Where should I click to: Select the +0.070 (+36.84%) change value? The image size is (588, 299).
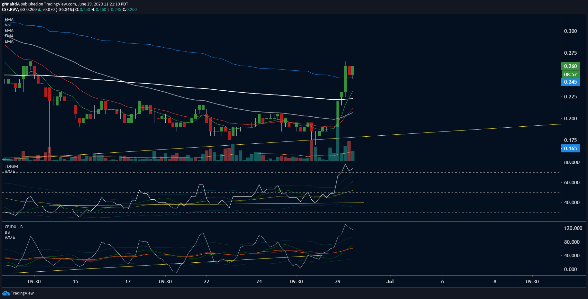tap(58, 10)
